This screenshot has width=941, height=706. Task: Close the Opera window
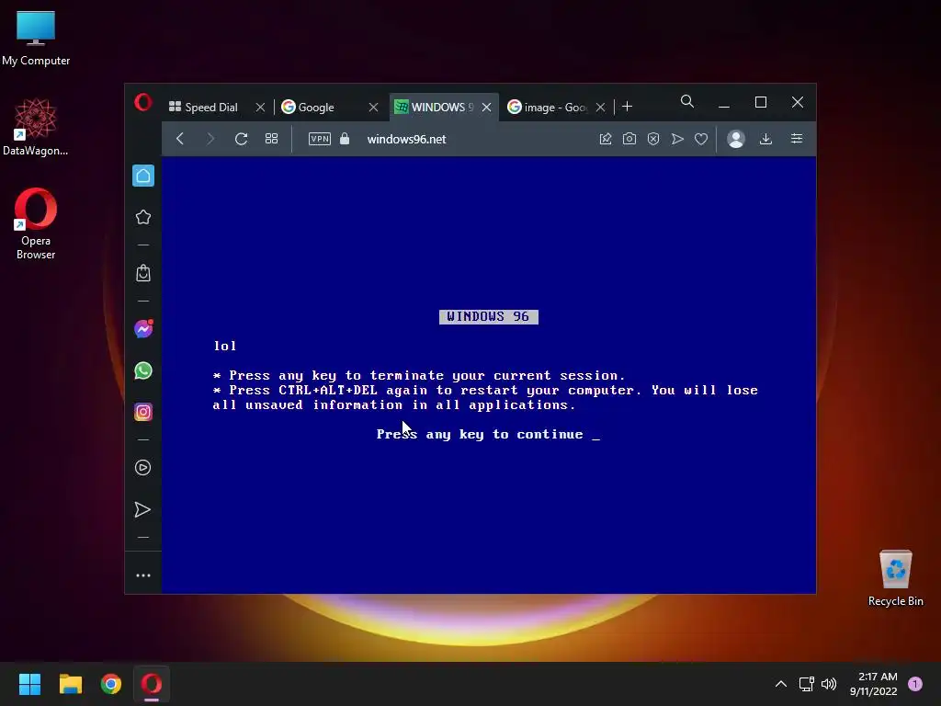(798, 102)
